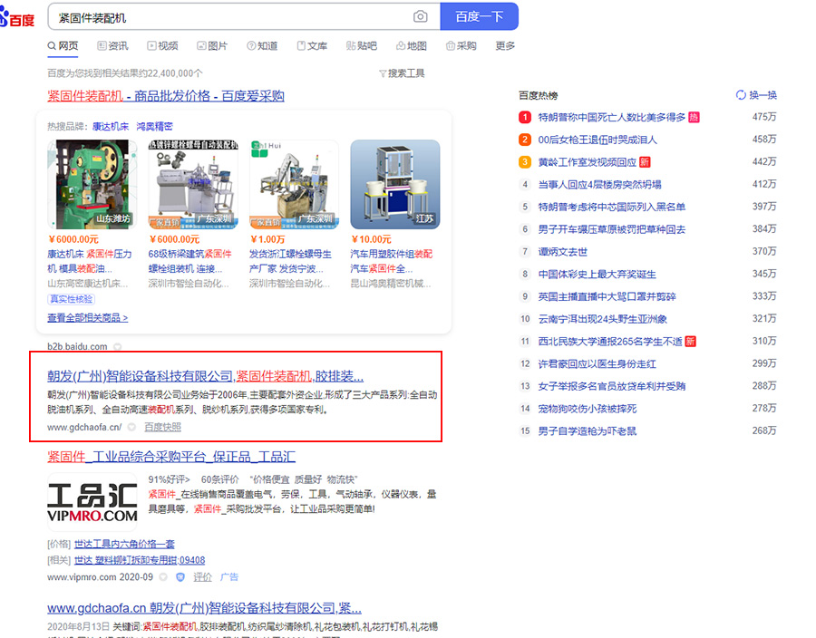Open the 江苏 blue assembly machine thumbnail
This screenshot has width=816, height=638.
pos(395,184)
